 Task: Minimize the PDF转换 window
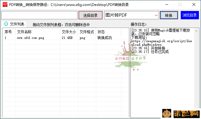tap(167, 4)
